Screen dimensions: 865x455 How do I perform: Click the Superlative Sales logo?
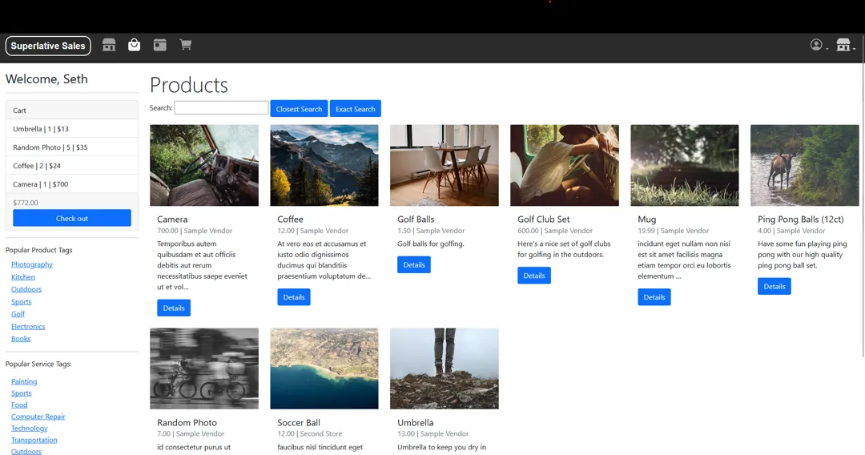[x=48, y=46]
